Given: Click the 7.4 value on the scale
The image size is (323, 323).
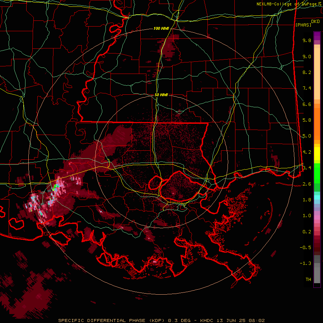Looking at the screenshot, I should [x=307, y=88].
